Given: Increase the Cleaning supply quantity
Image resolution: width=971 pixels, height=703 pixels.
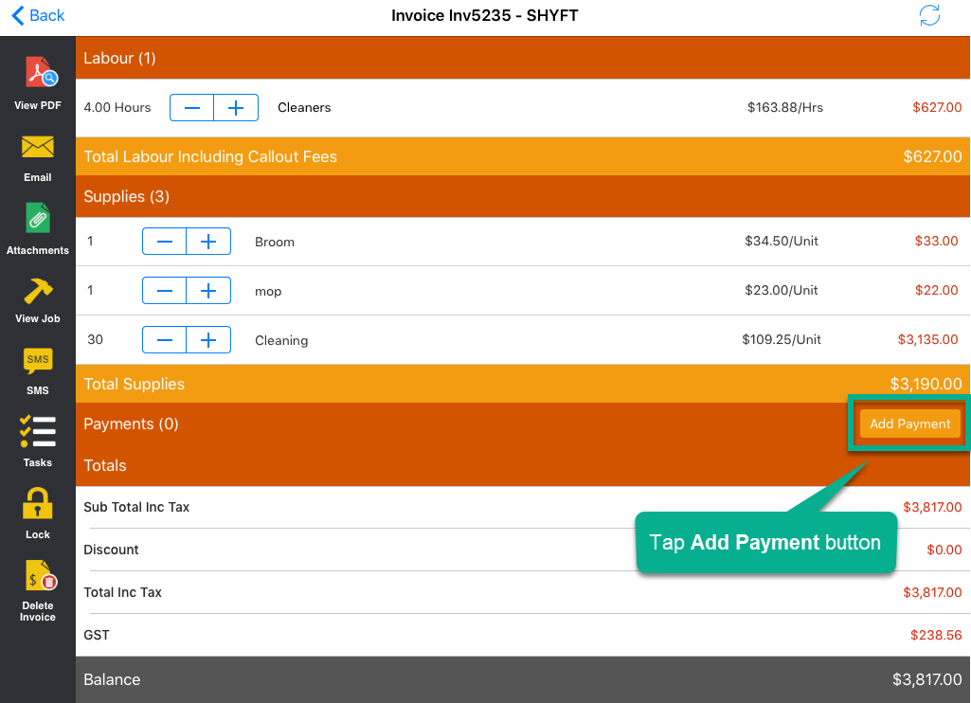Looking at the screenshot, I should (x=208, y=340).
